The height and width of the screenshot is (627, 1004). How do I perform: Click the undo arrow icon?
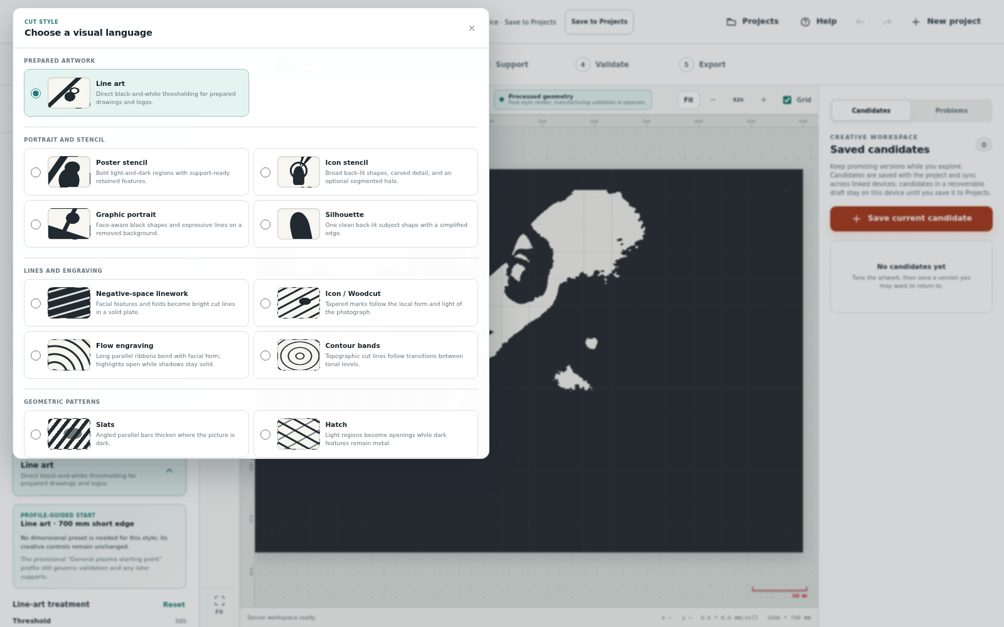pos(860,22)
